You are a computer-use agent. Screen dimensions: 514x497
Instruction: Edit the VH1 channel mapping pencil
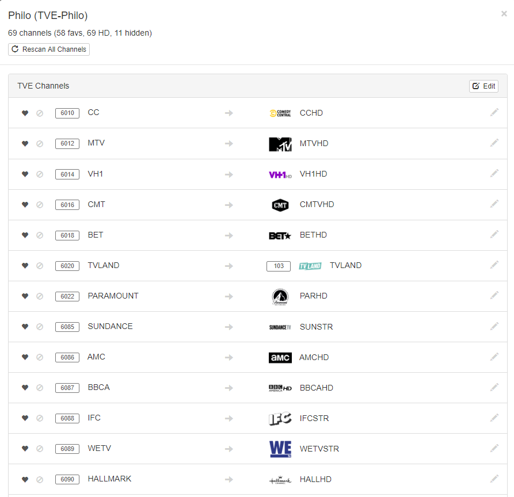point(494,173)
